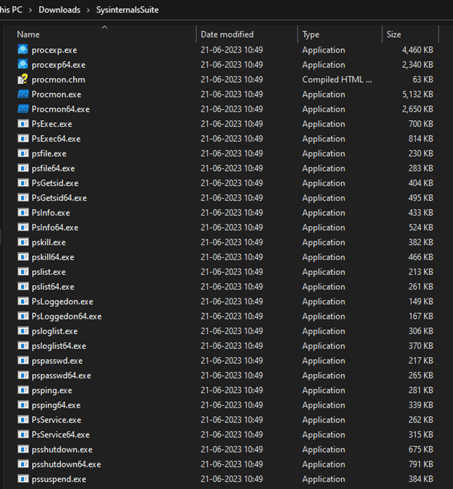Select the pslist.exe icon
453x489 pixels.
click(23, 271)
